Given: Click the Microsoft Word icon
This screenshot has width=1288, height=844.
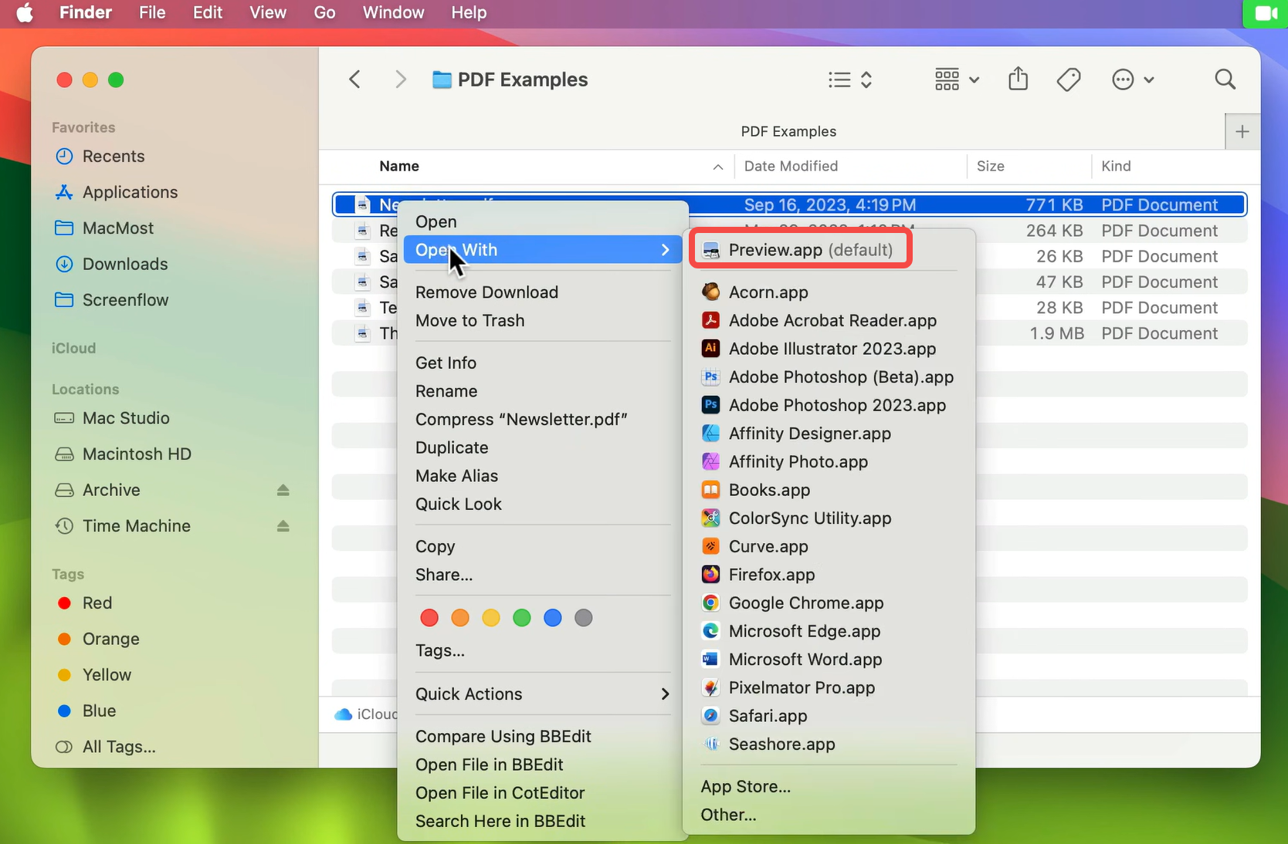Looking at the screenshot, I should tap(710, 660).
